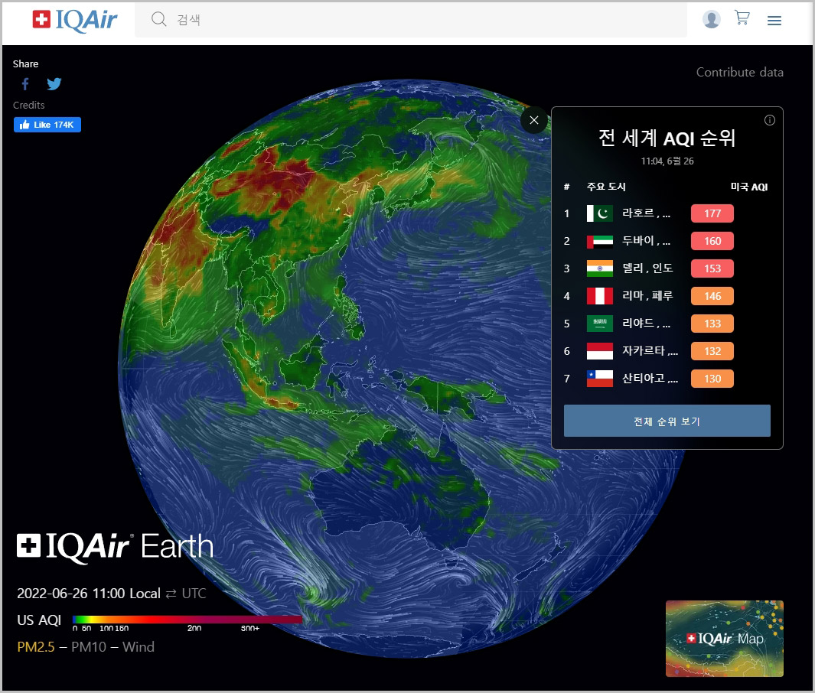Screen dimensions: 815x693
Task: Select Local time option
Action: 145,594
